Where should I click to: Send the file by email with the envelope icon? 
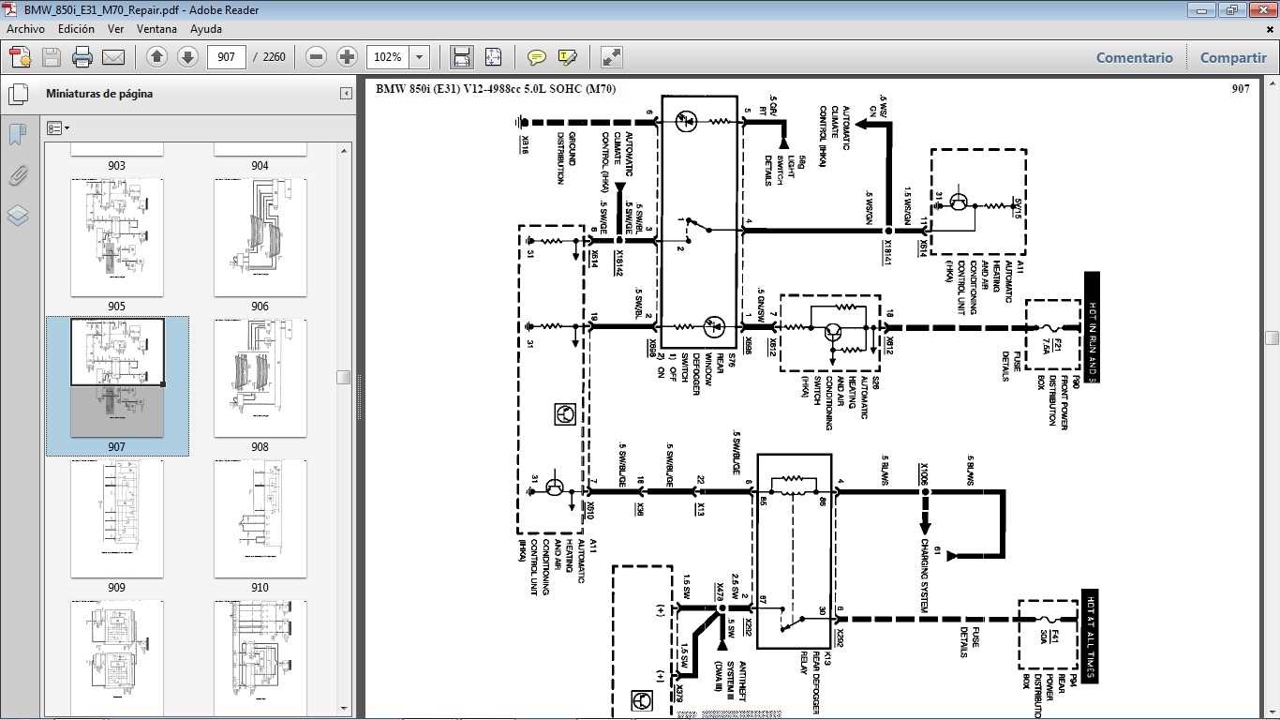coord(113,57)
